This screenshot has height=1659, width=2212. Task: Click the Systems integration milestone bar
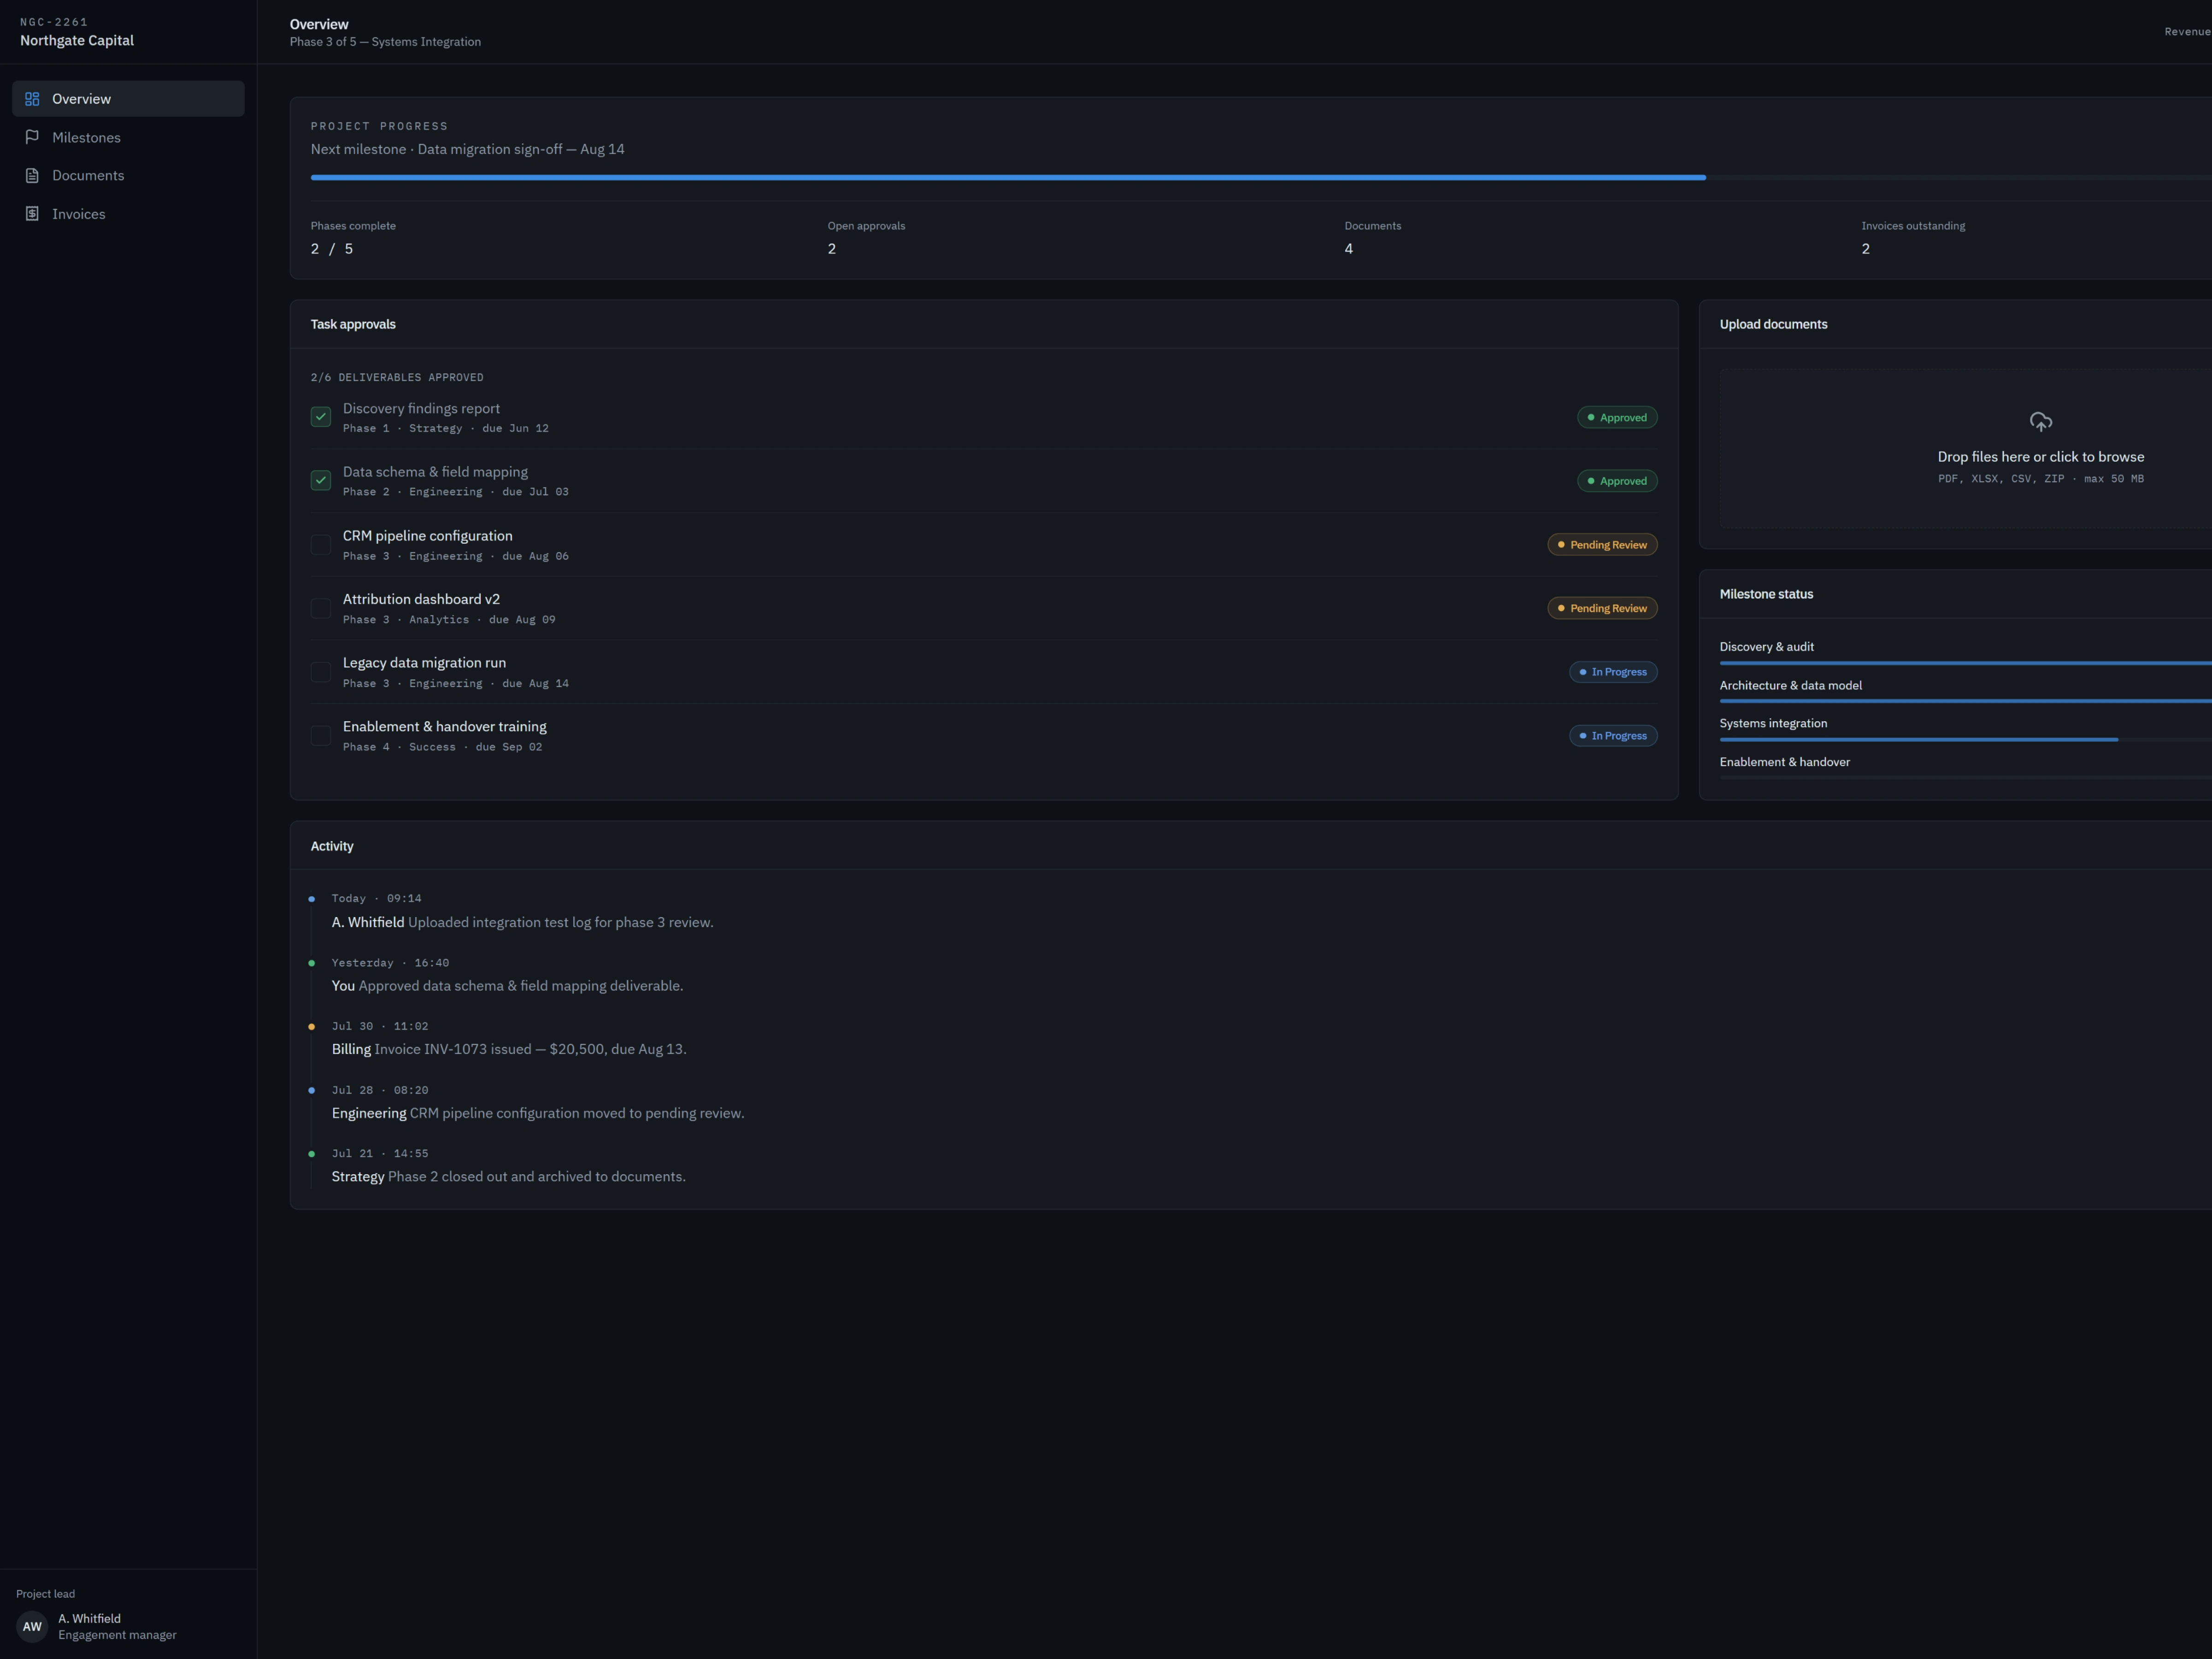coord(1966,739)
